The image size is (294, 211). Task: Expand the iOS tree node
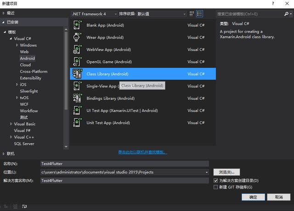pyautogui.click(x=17, y=85)
